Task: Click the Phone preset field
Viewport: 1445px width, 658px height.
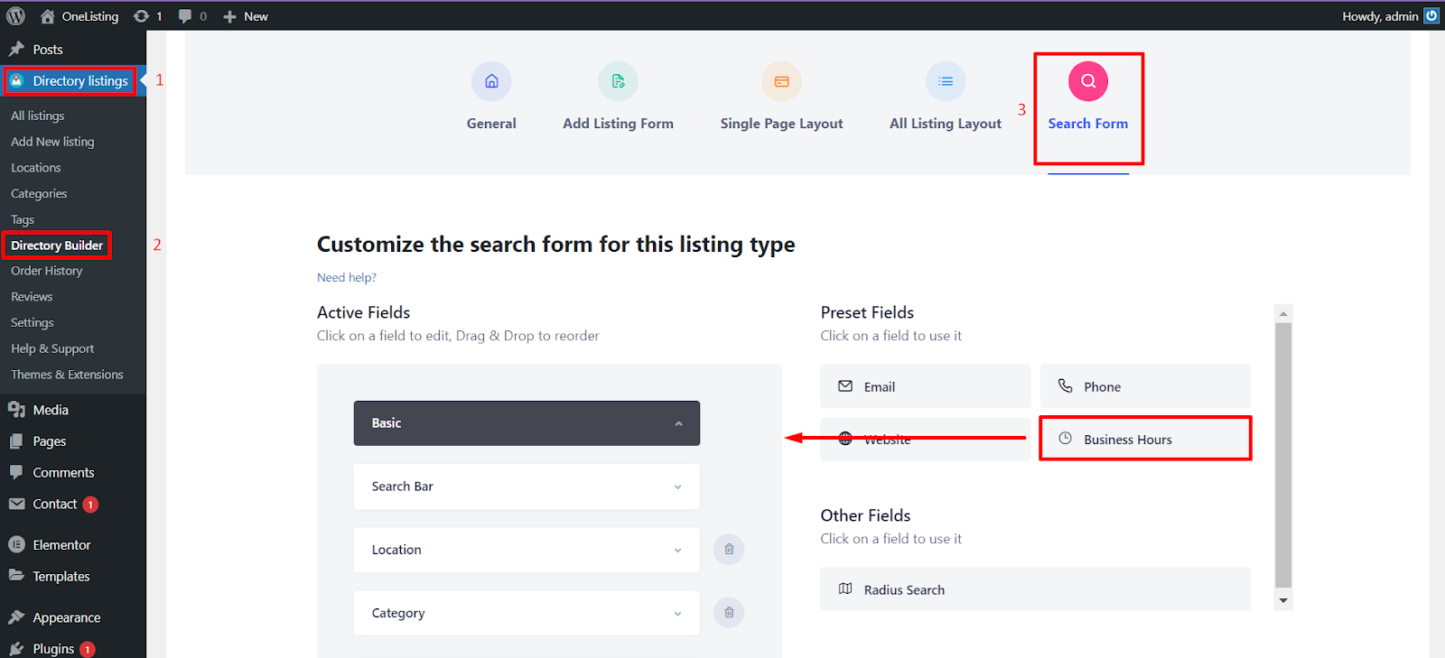Action: pyautogui.click(x=1145, y=386)
